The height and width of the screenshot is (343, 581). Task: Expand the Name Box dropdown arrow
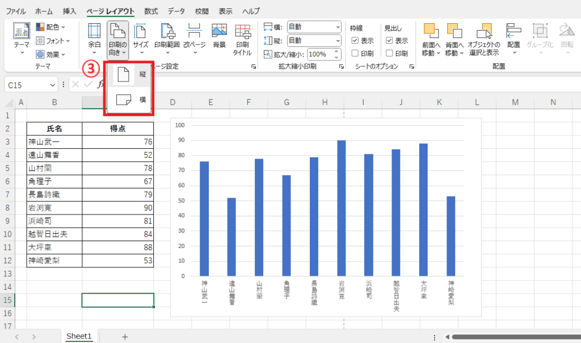click(52, 85)
